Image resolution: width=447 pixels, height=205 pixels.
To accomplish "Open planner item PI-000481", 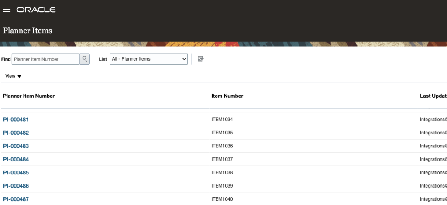I will (16, 120).
